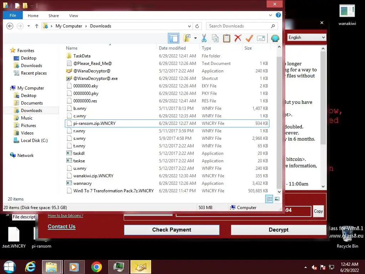Click the Action Center flag tray icon
365x274 pixels.
[x=323, y=267]
